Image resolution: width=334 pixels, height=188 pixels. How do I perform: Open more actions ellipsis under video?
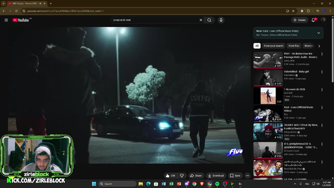[x=248, y=176]
